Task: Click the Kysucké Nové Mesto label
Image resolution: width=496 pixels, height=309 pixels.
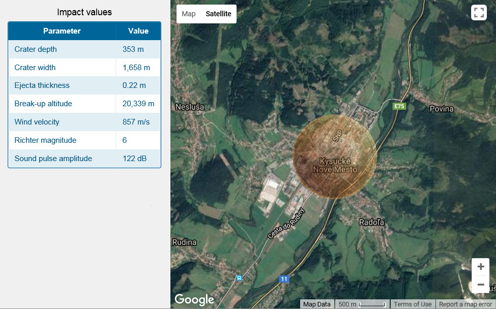Action: pyautogui.click(x=335, y=166)
